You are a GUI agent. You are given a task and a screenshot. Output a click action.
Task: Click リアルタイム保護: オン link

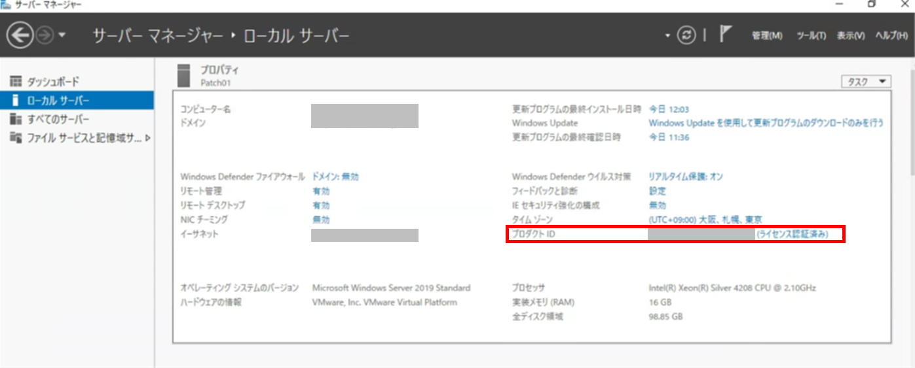(x=686, y=176)
